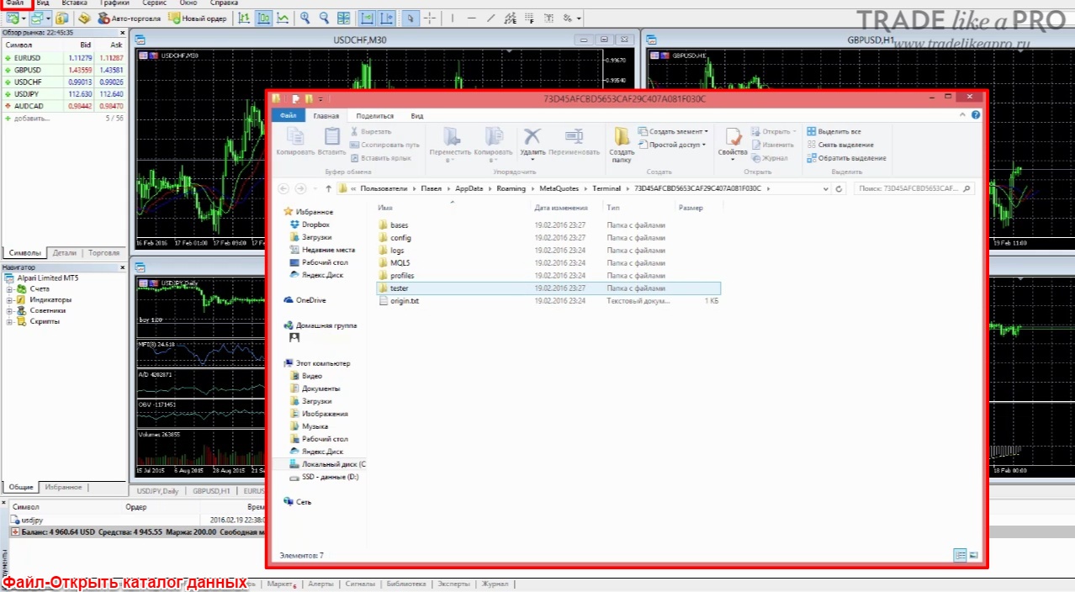This screenshot has height=592, width=1075.
Task: Select the line chart icon
Action: pyautogui.click(x=283, y=18)
